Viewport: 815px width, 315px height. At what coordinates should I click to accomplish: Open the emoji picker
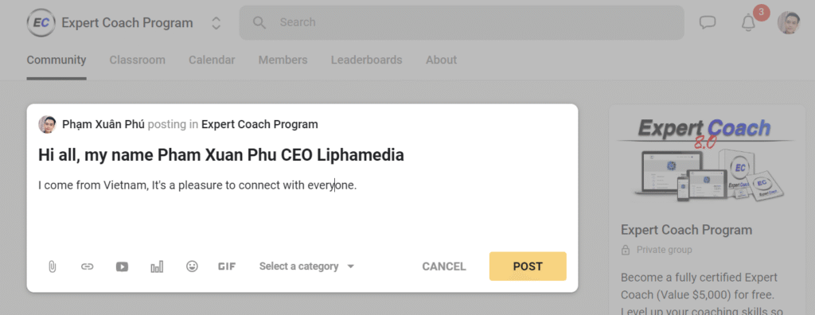(x=193, y=266)
